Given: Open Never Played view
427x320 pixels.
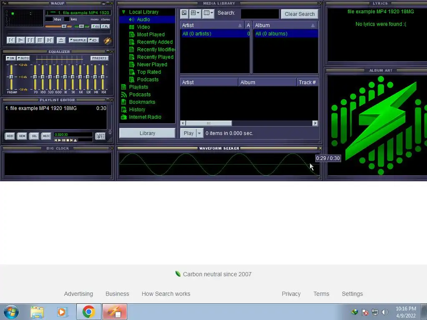Looking at the screenshot, I should pos(152,65).
